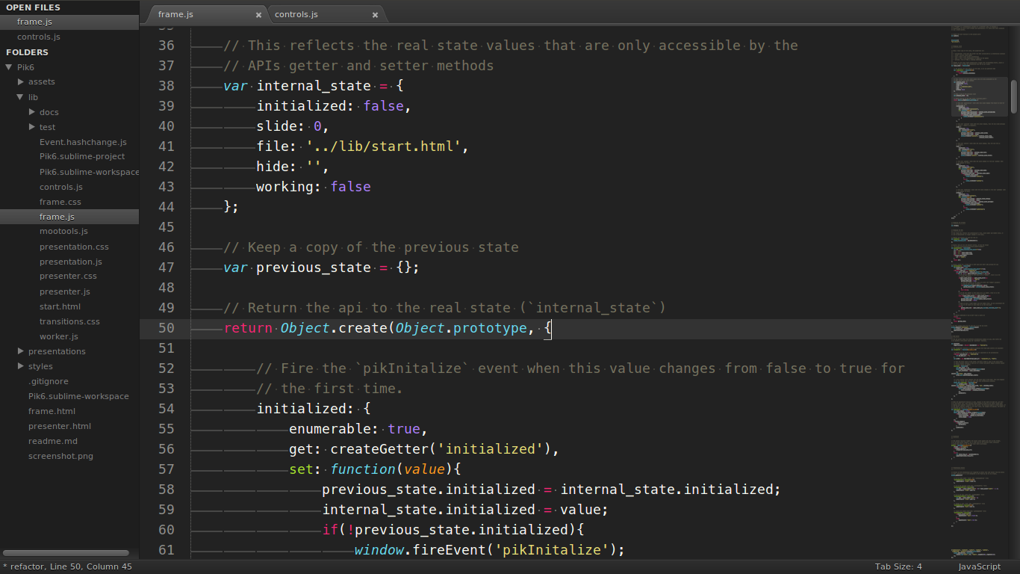This screenshot has height=574, width=1020.
Task: Open transitions.css file
Action: click(x=69, y=321)
